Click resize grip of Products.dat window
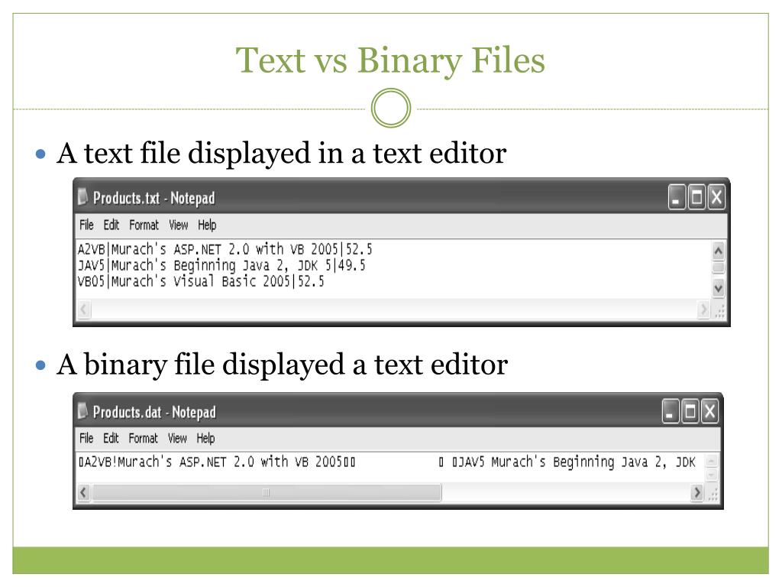 [x=713, y=495]
